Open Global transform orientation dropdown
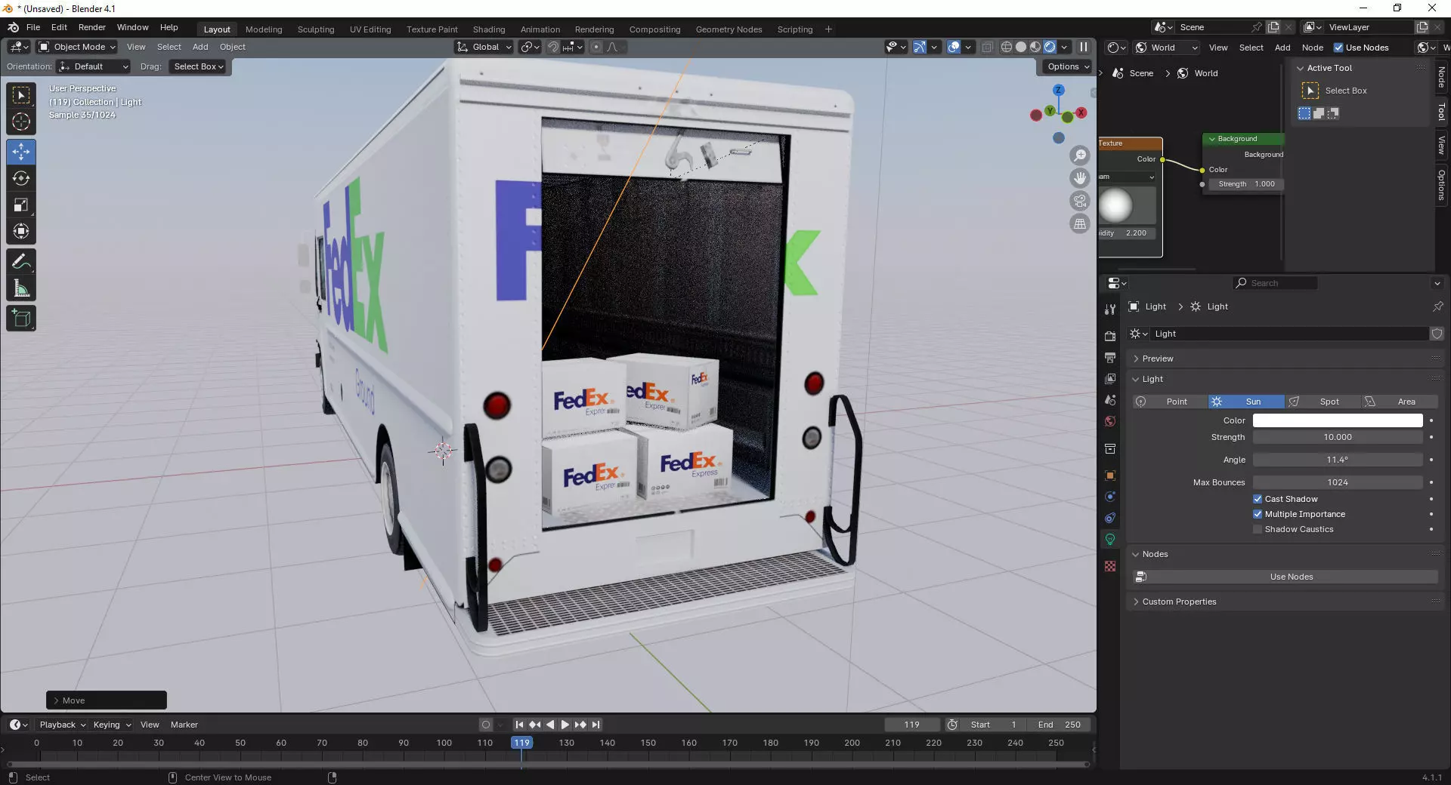This screenshot has height=785, width=1451. [x=484, y=47]
